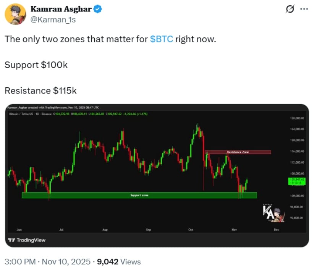The width and height of the screenshot is (315, 267).
Task: Click the verified badge beside Kamran Asghar
Action: click(97, 9)
